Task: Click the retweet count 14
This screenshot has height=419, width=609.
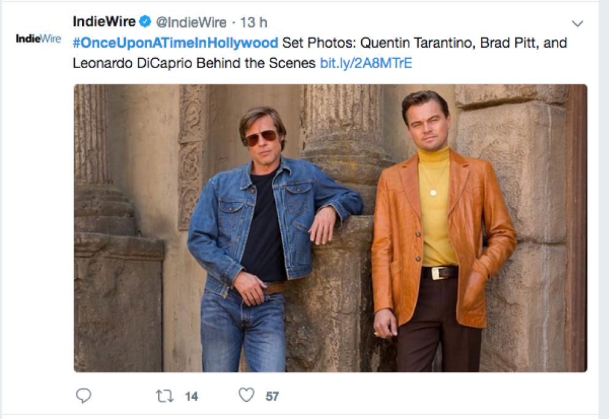Action: (x=191, y=396)
